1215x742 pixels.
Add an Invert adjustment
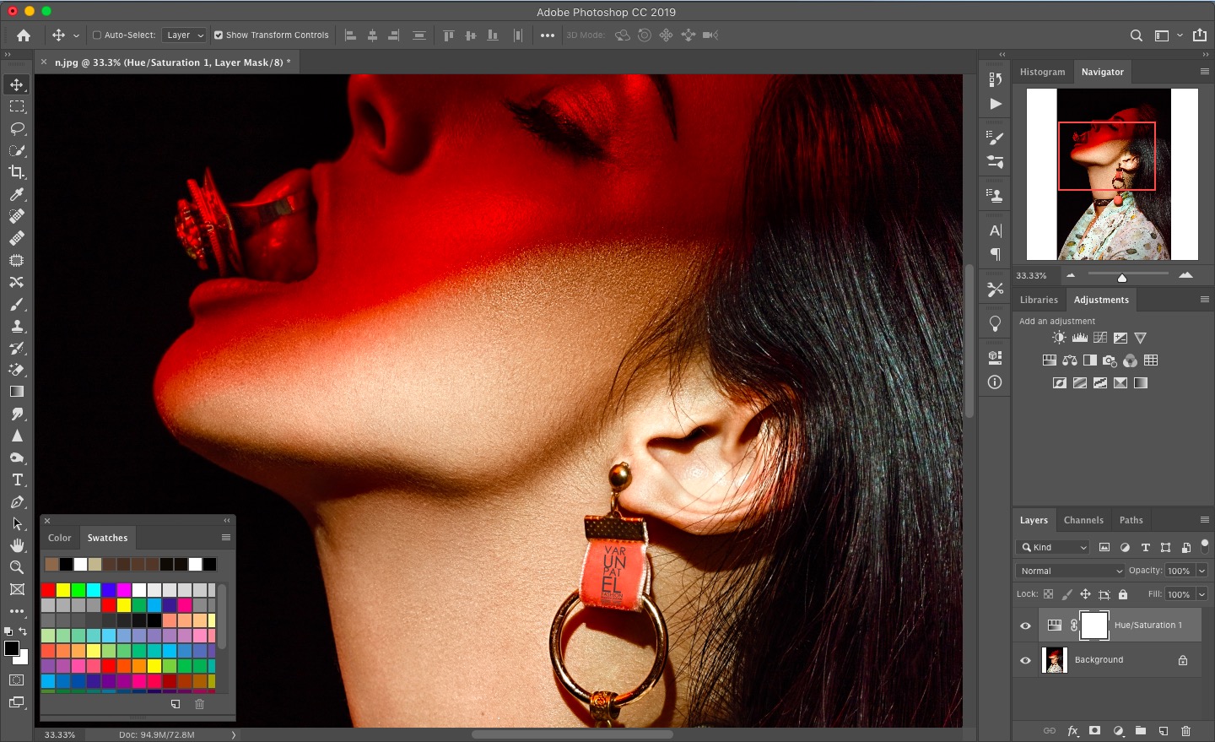1060,383
